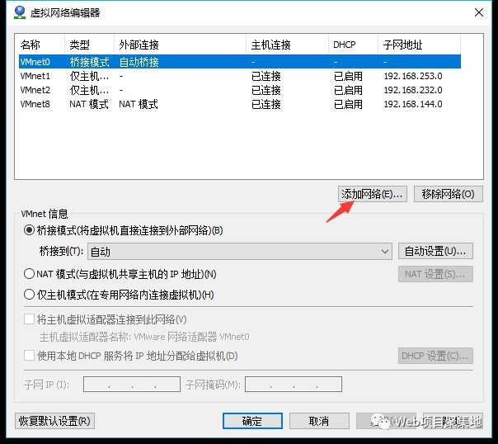Open 自动设置(U)... for bridging
The height and width of the screenshot is (444, 498).
pyautogui.click(x=435, y=252)
